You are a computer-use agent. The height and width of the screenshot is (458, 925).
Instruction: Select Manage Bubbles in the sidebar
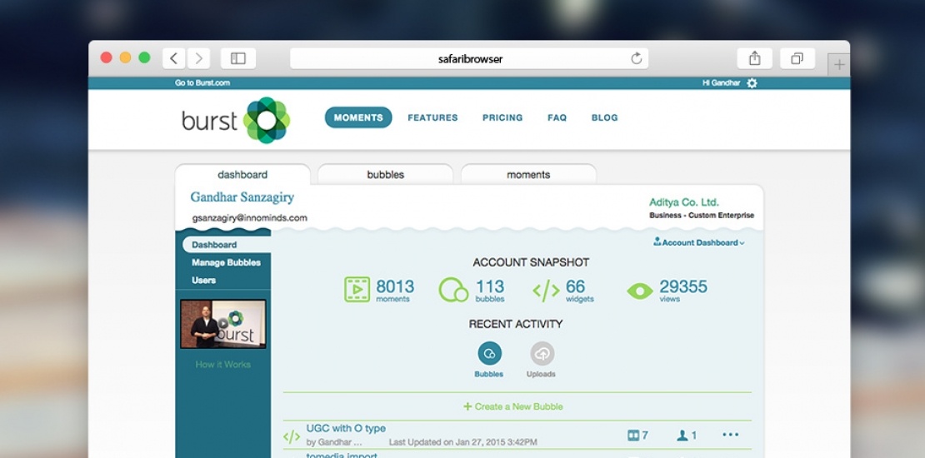tap(226, 262)
